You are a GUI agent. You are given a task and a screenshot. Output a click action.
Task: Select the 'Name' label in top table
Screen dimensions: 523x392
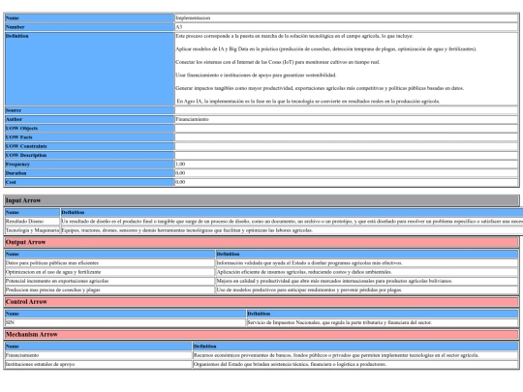(89, 18)
